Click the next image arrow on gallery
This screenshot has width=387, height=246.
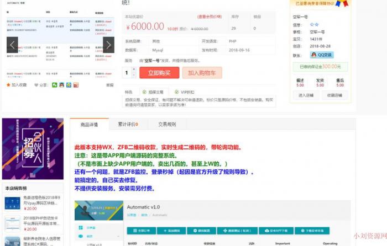coord(108,45)
